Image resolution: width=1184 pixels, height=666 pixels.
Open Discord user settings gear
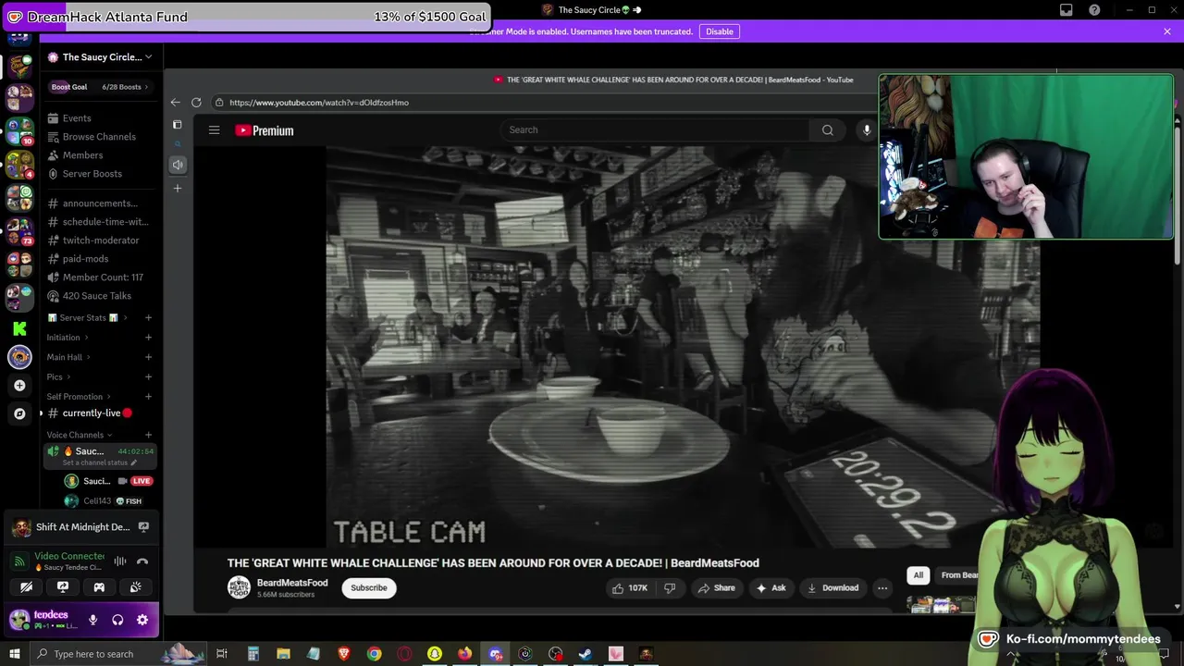(142, 620)
